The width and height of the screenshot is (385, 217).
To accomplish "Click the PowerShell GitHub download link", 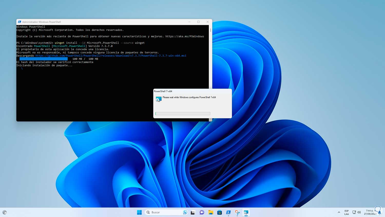I will coord(111,56).
